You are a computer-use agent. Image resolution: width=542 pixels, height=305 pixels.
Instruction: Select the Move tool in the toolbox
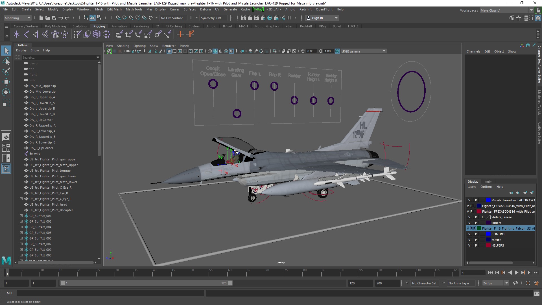click(x=6, y=82)
